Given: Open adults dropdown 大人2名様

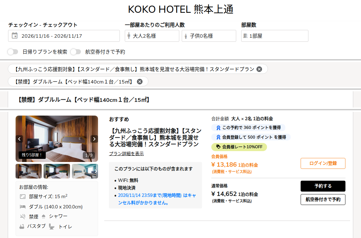Looking at the screenshot, I should (152, 36).
